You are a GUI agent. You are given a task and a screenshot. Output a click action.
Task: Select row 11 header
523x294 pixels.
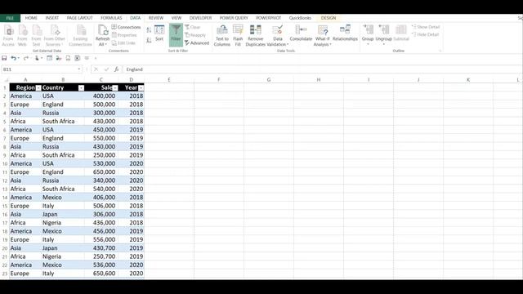tap(5, 172)
